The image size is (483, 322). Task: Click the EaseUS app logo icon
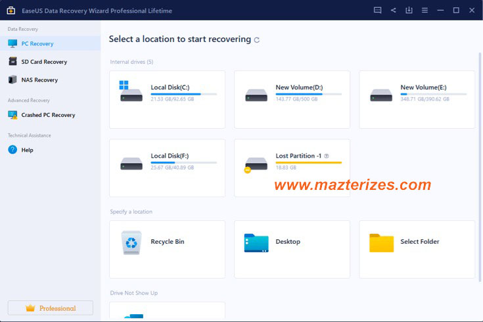[11, 11]
